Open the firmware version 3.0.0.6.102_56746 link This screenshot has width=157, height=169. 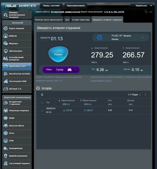coord(114,12)
